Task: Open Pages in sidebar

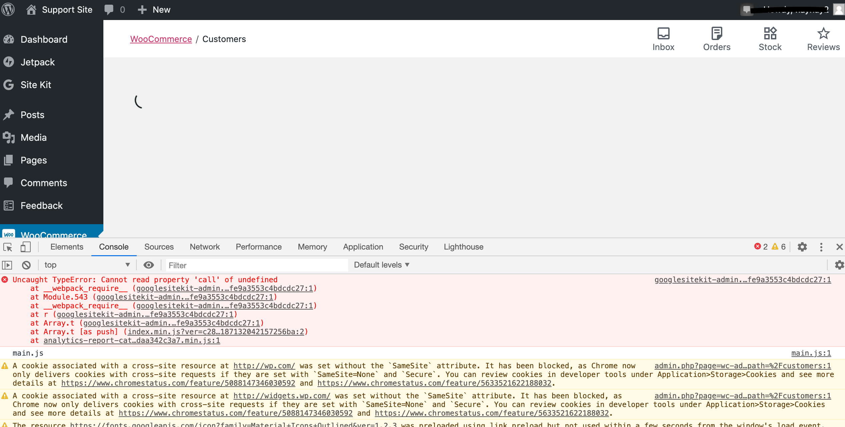Action: click(x=34, y=160)
